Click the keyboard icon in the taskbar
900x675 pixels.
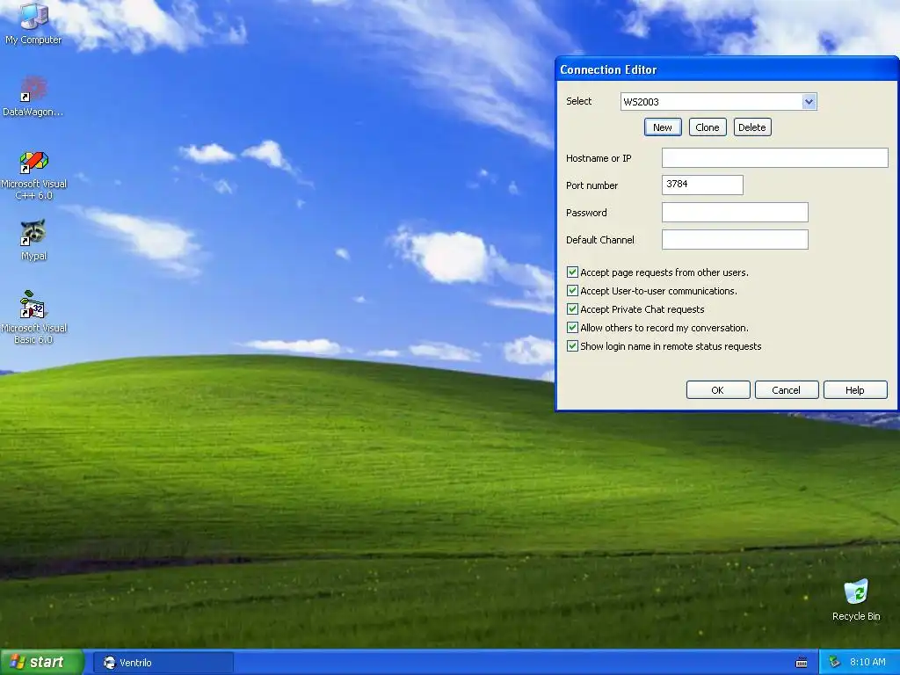pyautogui.click(x=802, y=663)
